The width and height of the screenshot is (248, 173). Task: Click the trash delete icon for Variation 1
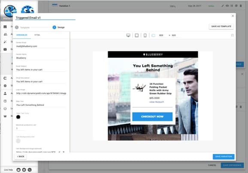(x=241, y=6)
